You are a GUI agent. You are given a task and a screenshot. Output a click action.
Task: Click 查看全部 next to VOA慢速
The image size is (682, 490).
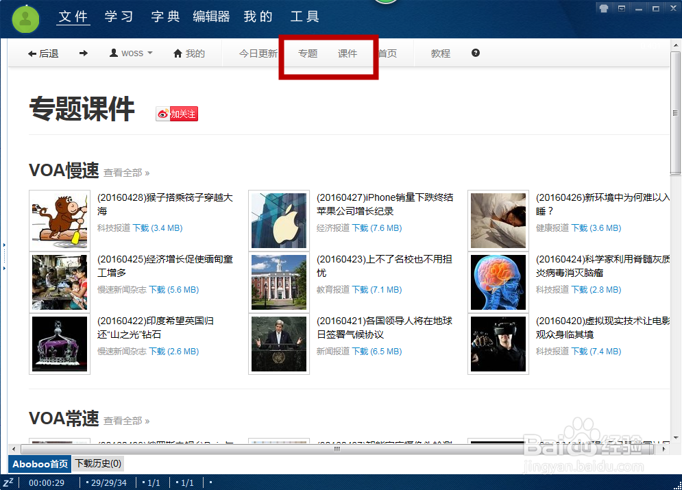(x=126, y=173)
